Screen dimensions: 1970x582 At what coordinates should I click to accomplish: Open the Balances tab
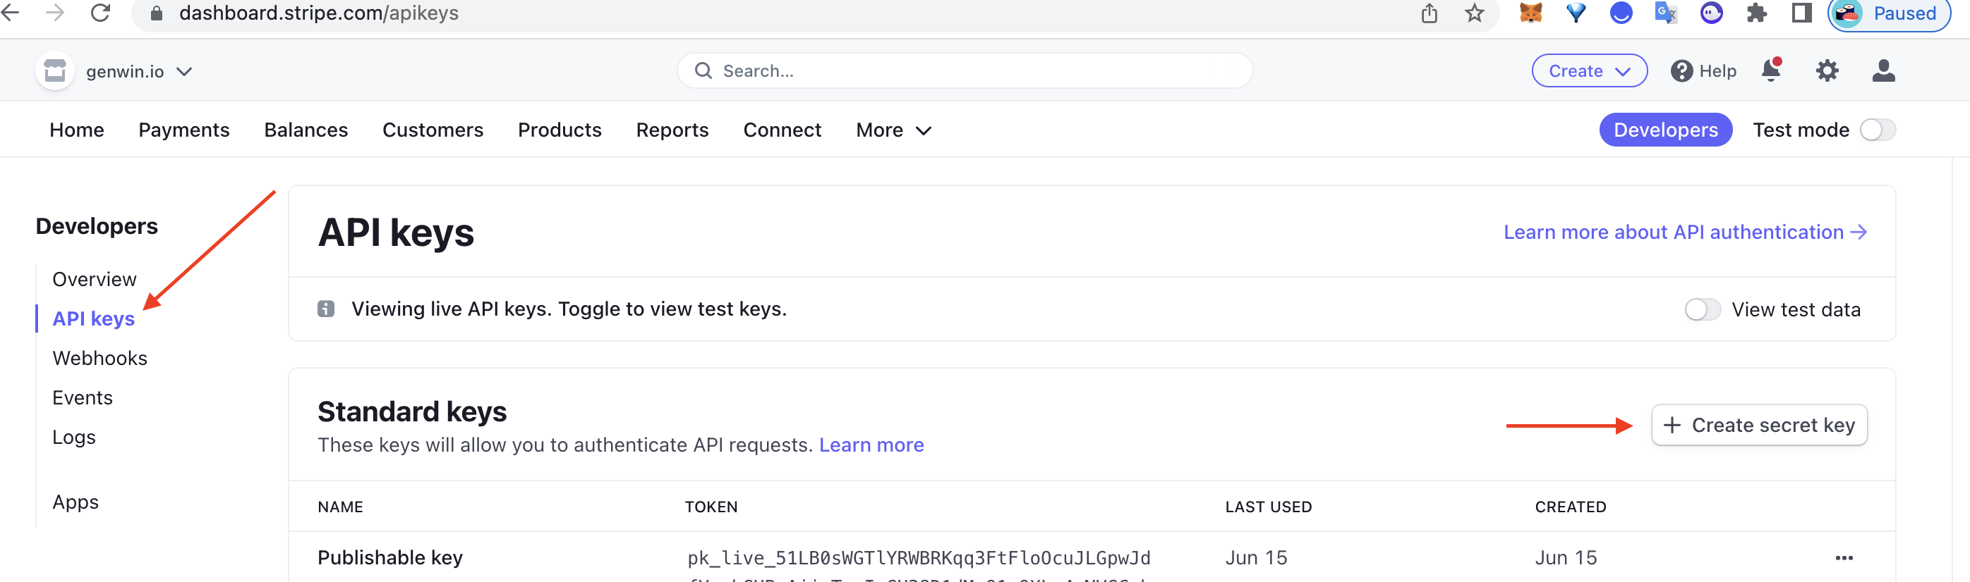tap(306, 130)
